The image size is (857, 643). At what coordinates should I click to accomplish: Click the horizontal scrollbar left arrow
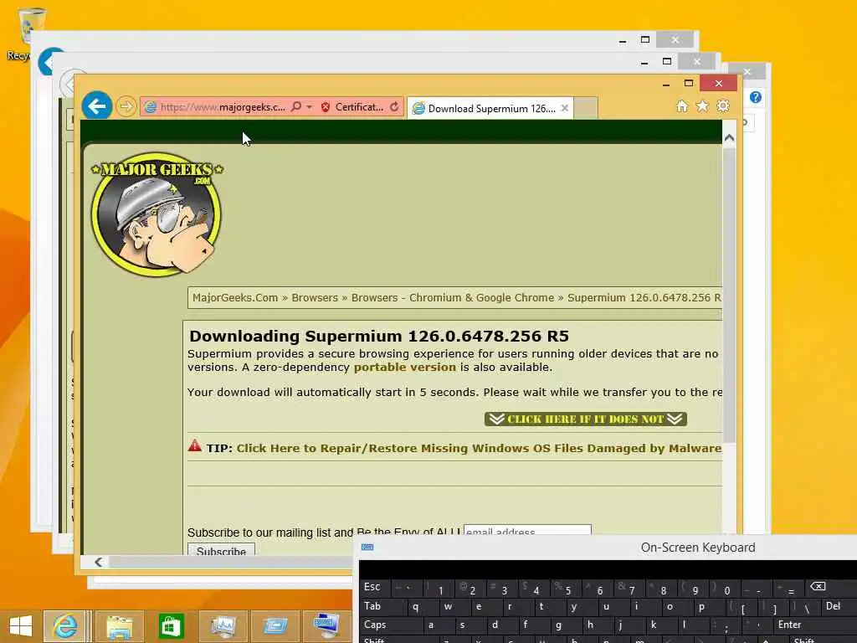click(99, 562)
